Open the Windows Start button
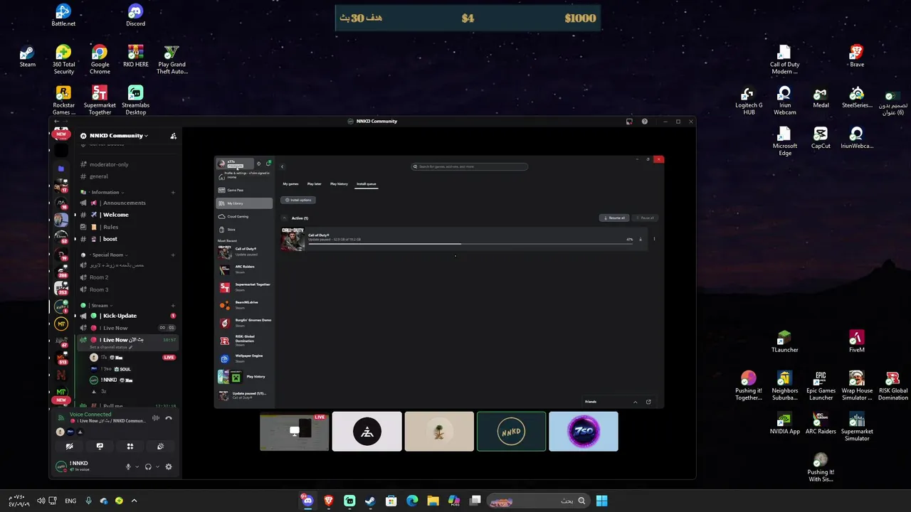Screen dimensions: 911x512 click(x=601, y=501)
